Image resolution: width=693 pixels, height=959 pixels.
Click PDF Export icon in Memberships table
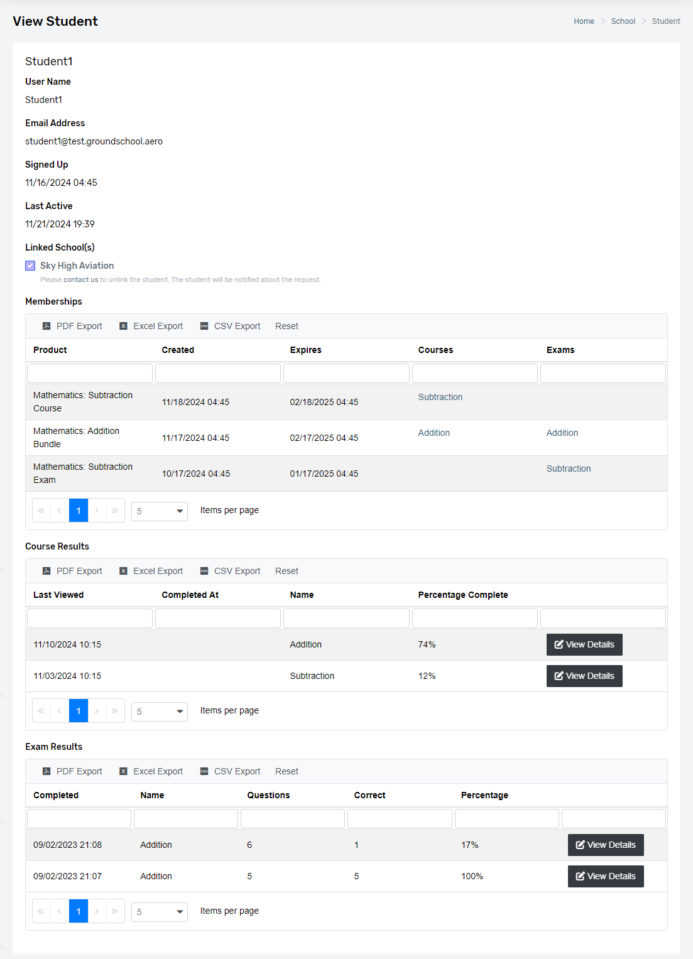[46, 326]
